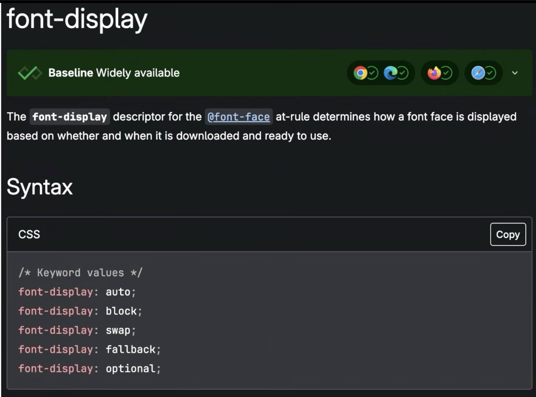The height and width of the screenshot is (397, 536).
Task: Click the supported checkmark beside Safari
Action: [x=490, y=73]
